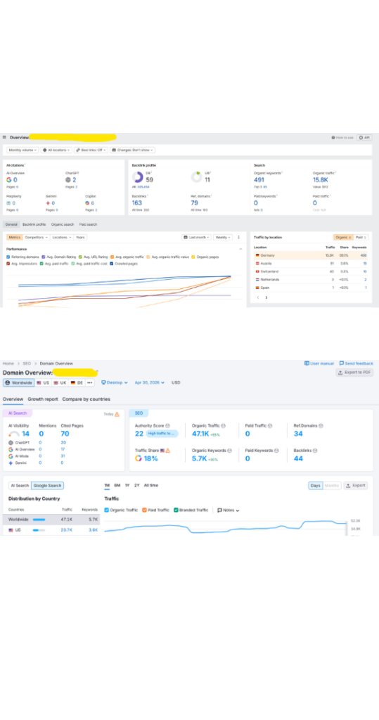The width and height of the screenshot is (379, 720).
Task: Open the Weekly interval dropdown
Action: coord(223,238)
